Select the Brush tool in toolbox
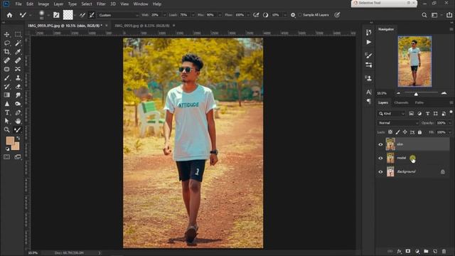Viewport: 455px width, 256px height. (6, 78)
